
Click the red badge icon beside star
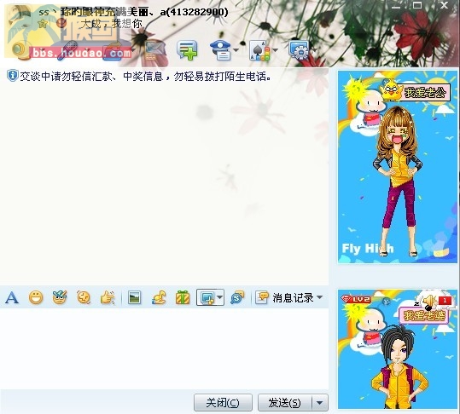coord(61,23)
